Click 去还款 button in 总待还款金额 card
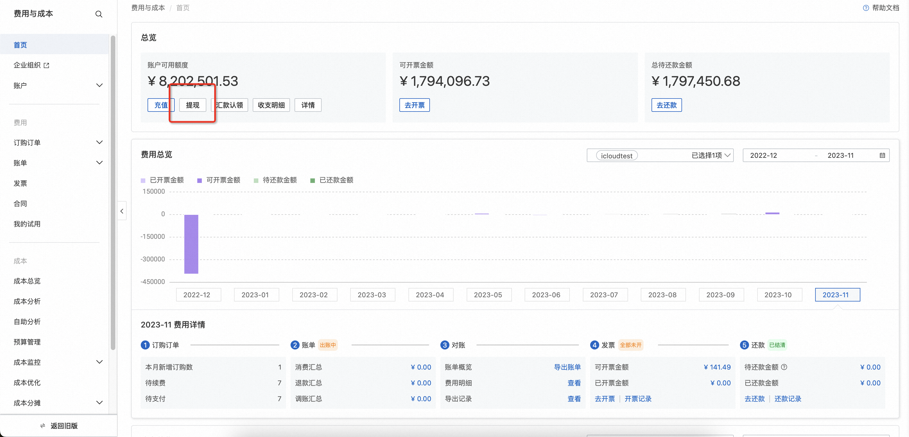Image resolution: width=909 pixels, height=437 pixels. click(666, 105)
